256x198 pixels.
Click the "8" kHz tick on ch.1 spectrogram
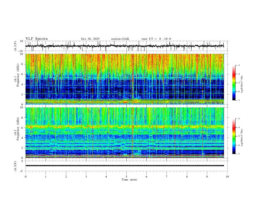[22, 64]
